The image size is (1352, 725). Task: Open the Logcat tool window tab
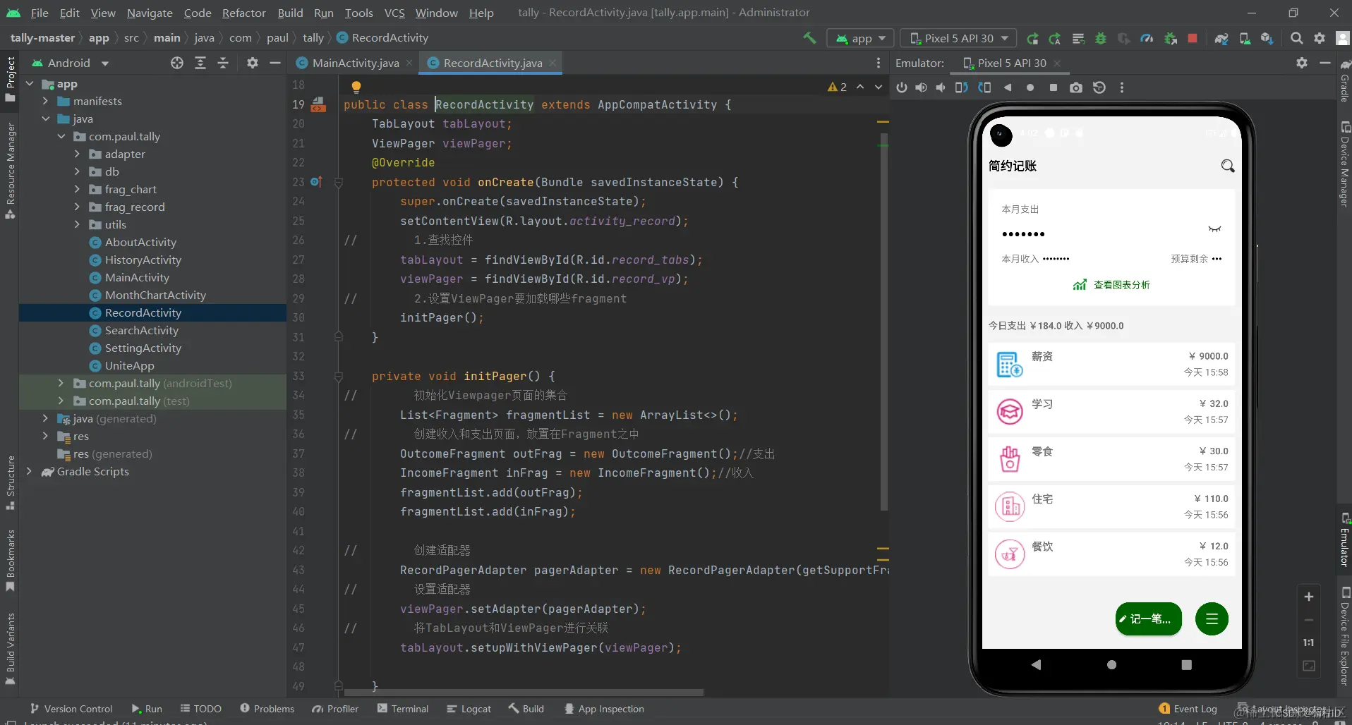click(469, 709)
